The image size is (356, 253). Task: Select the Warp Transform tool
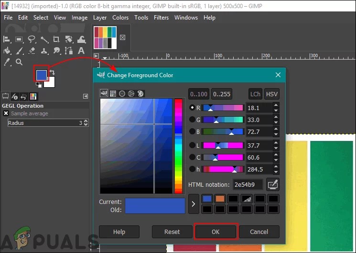[81, 40]
